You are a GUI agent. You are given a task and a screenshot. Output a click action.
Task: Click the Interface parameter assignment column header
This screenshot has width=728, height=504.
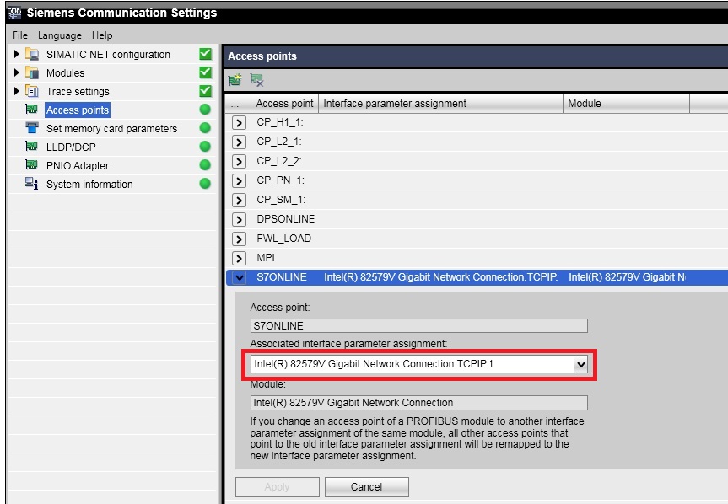click(440, 104)
